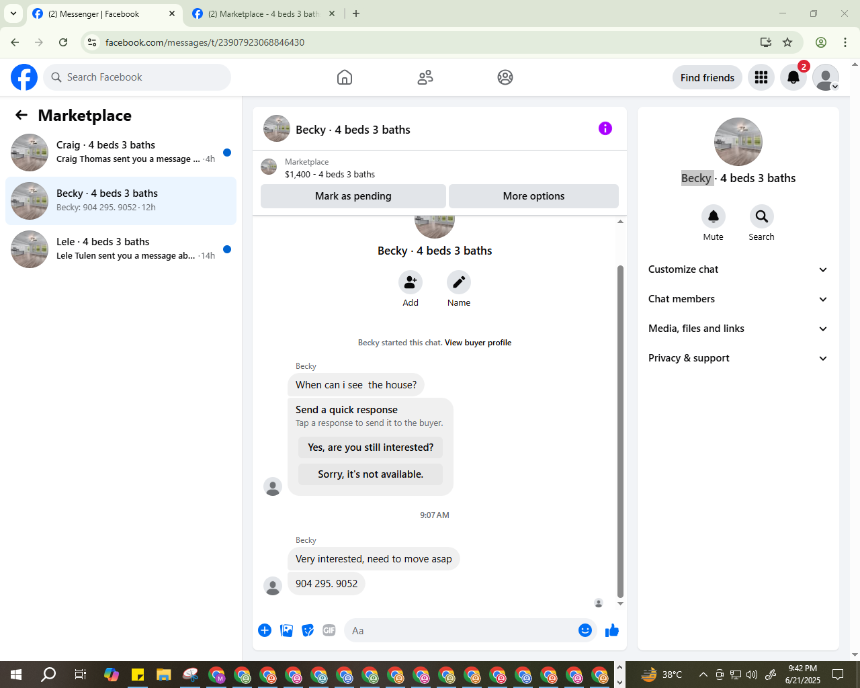Screen dimensions: 860x688
Task: Click the 'Very interested, need to move asap' message
Action: pyautogui.click(x=374, y=559)
